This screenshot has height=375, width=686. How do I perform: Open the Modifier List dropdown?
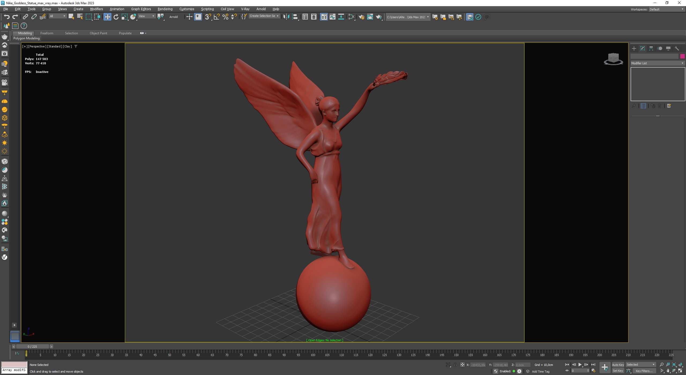pos(657,63)
